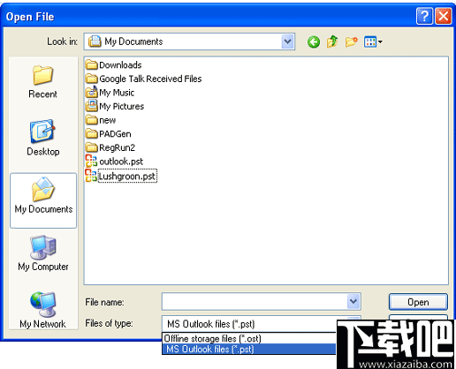Open My Network in sidebar
The height and width of the screenshot is (369, 456).
coord(43,310)
